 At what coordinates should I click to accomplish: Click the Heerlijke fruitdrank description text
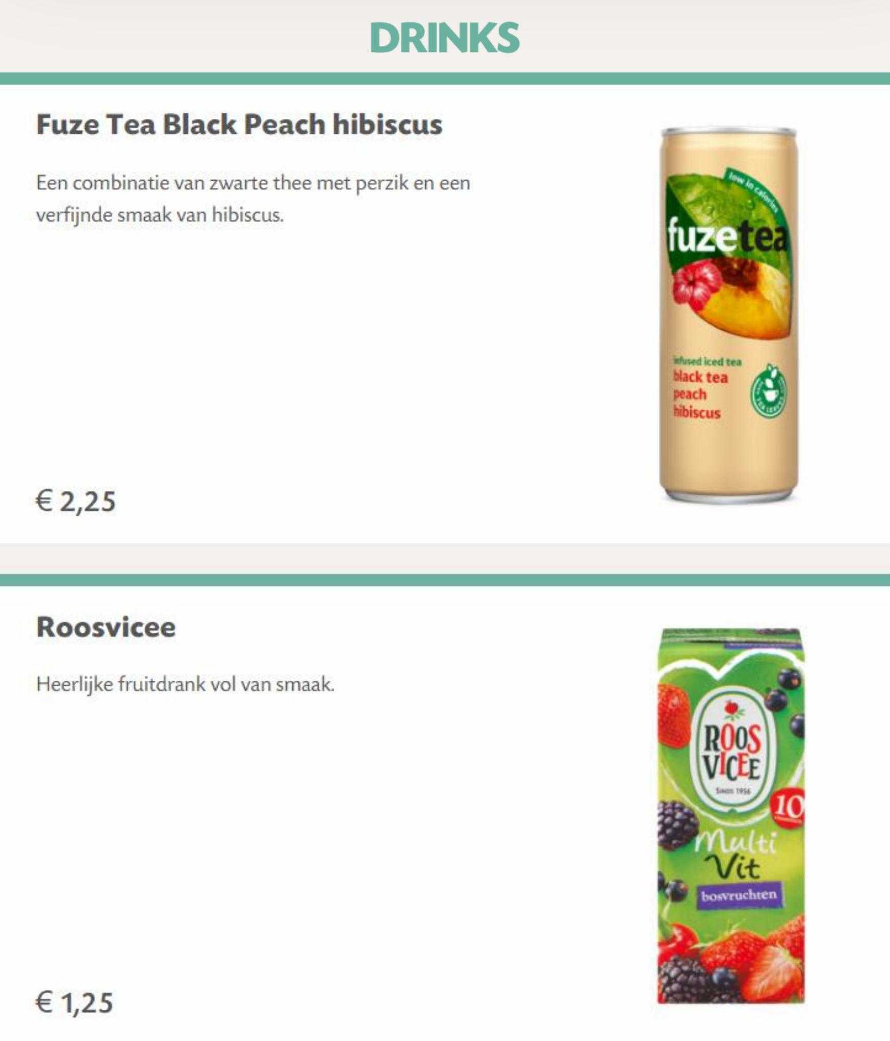(x=185, y=684)
